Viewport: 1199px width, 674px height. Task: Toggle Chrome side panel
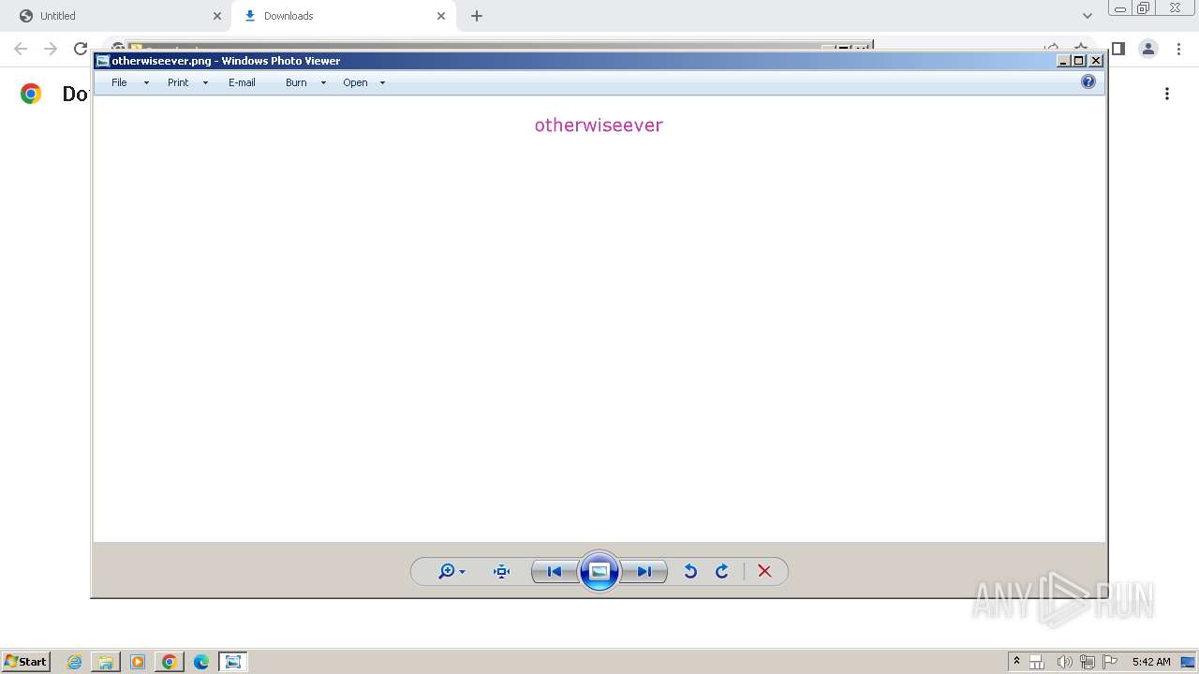click(x=1118, y=49)
